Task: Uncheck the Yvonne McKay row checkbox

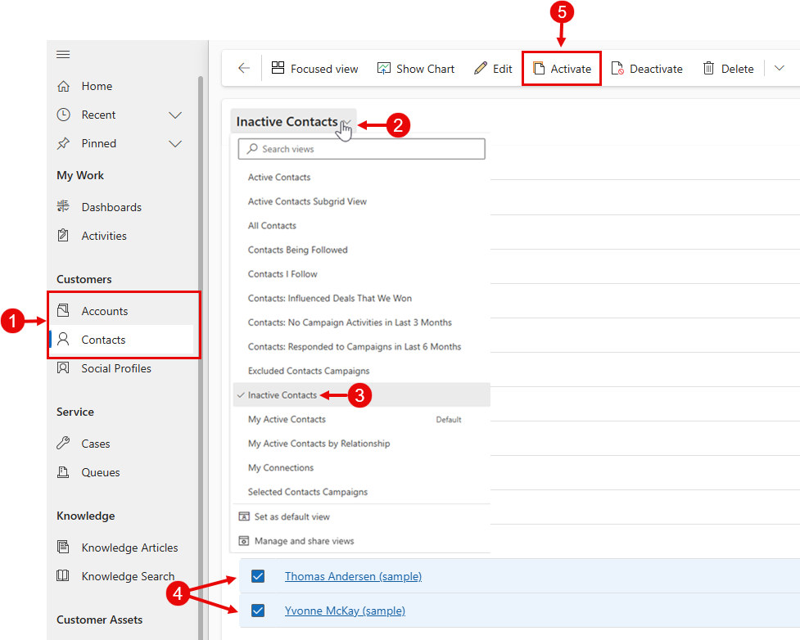Action: coord(258,611)
